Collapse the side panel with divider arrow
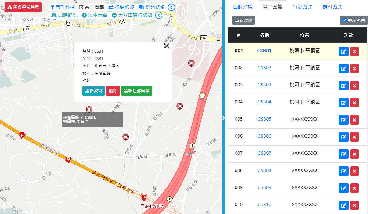This screenshot has width=368, height=214. pos(224,118)
